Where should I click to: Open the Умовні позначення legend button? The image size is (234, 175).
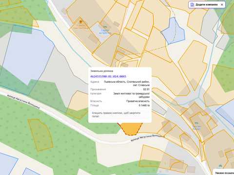click(x=224, y=173)
